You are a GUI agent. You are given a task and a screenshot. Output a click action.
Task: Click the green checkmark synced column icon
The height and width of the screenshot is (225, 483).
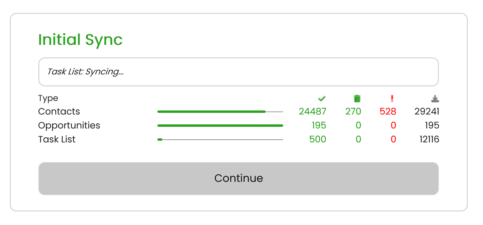[322, 99]
